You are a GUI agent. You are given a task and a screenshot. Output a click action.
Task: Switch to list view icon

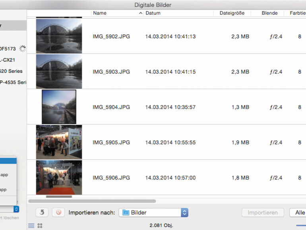tap(31, 226)
